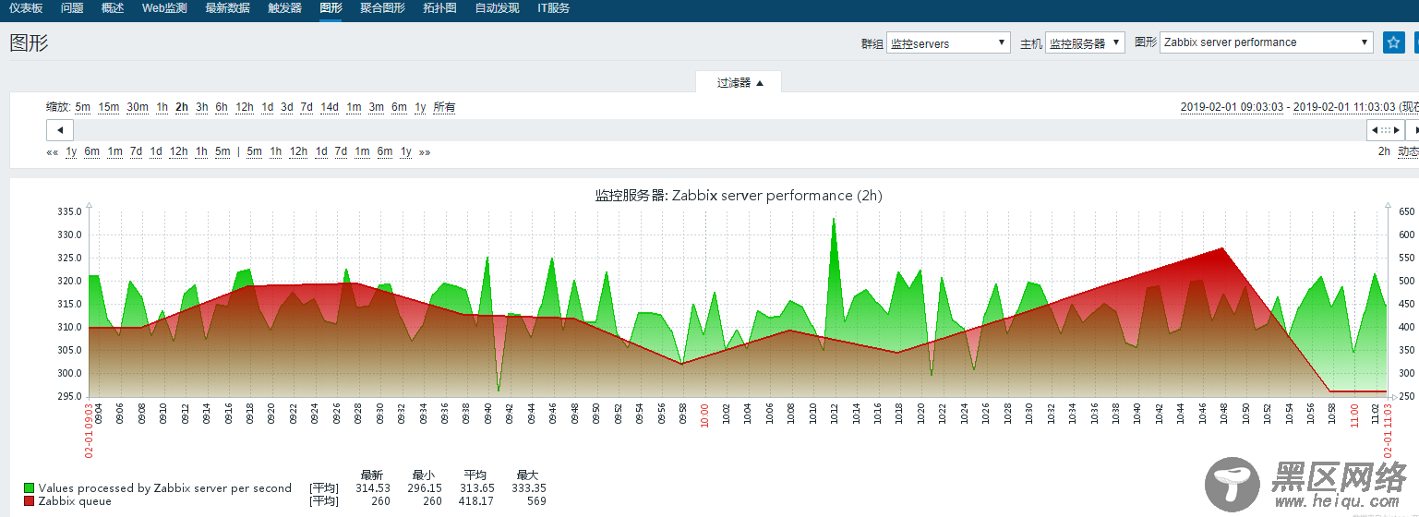Click the latest value 314.53
Screen dimensions: 1419x517
(x=373, y=488)
